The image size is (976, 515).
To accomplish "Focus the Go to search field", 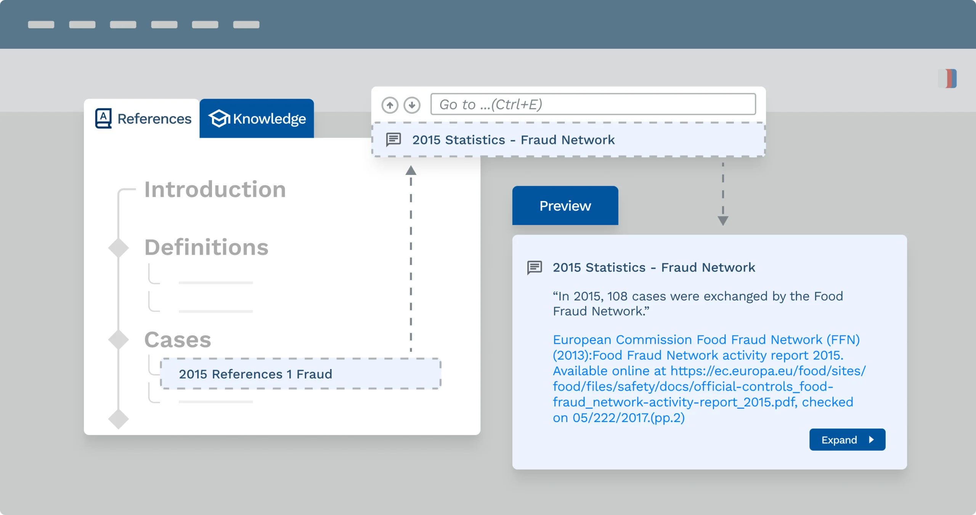I will coord(593,104).
